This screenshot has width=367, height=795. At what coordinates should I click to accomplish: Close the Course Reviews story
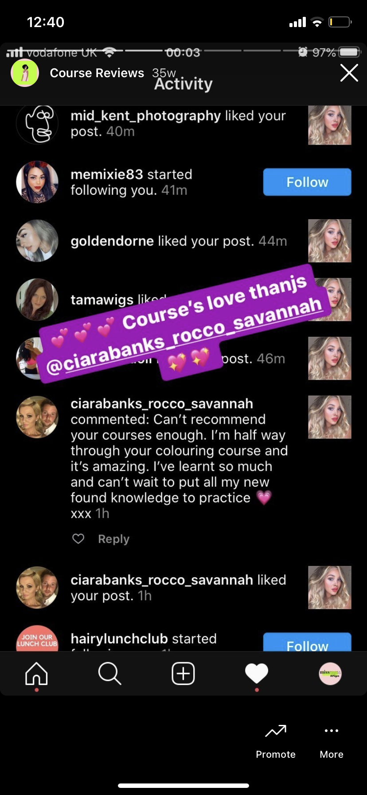tap(349, 73)
